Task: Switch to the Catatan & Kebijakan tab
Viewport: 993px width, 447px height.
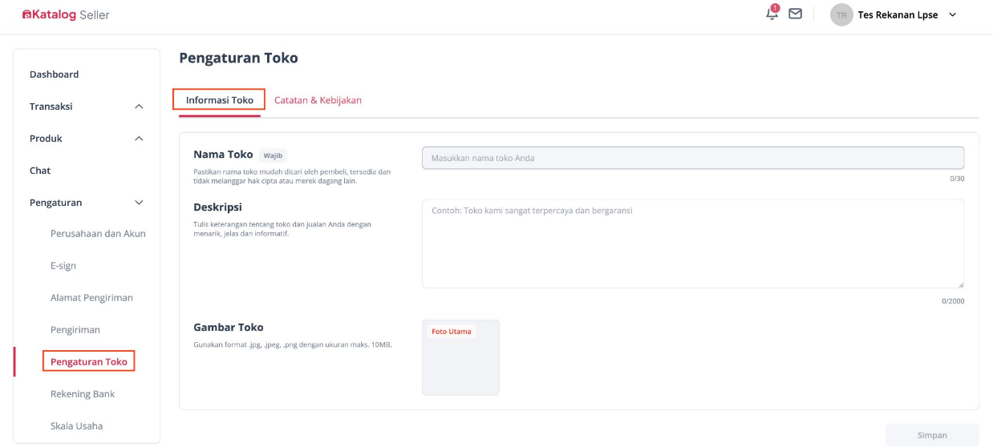Action: point(318,100)
